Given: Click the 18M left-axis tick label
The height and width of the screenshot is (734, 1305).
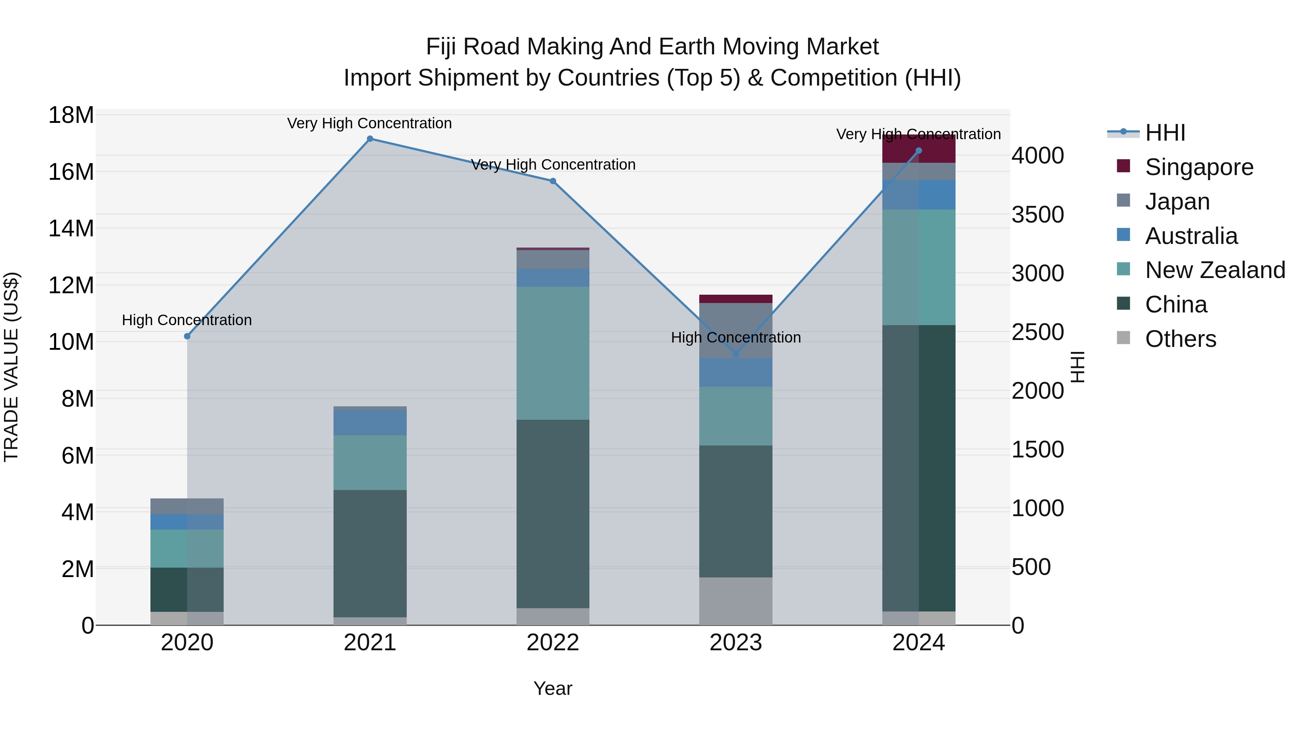Looking at the screenshot, I should (x=71, y=115).
